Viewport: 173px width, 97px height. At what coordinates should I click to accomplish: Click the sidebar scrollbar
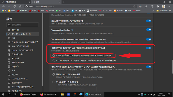click(42, 50)
